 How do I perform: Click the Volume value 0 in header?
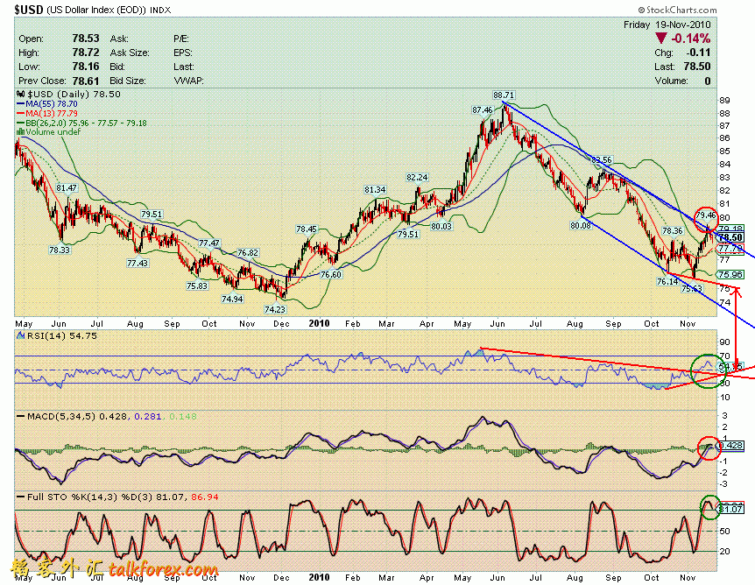tap(708, 81)
